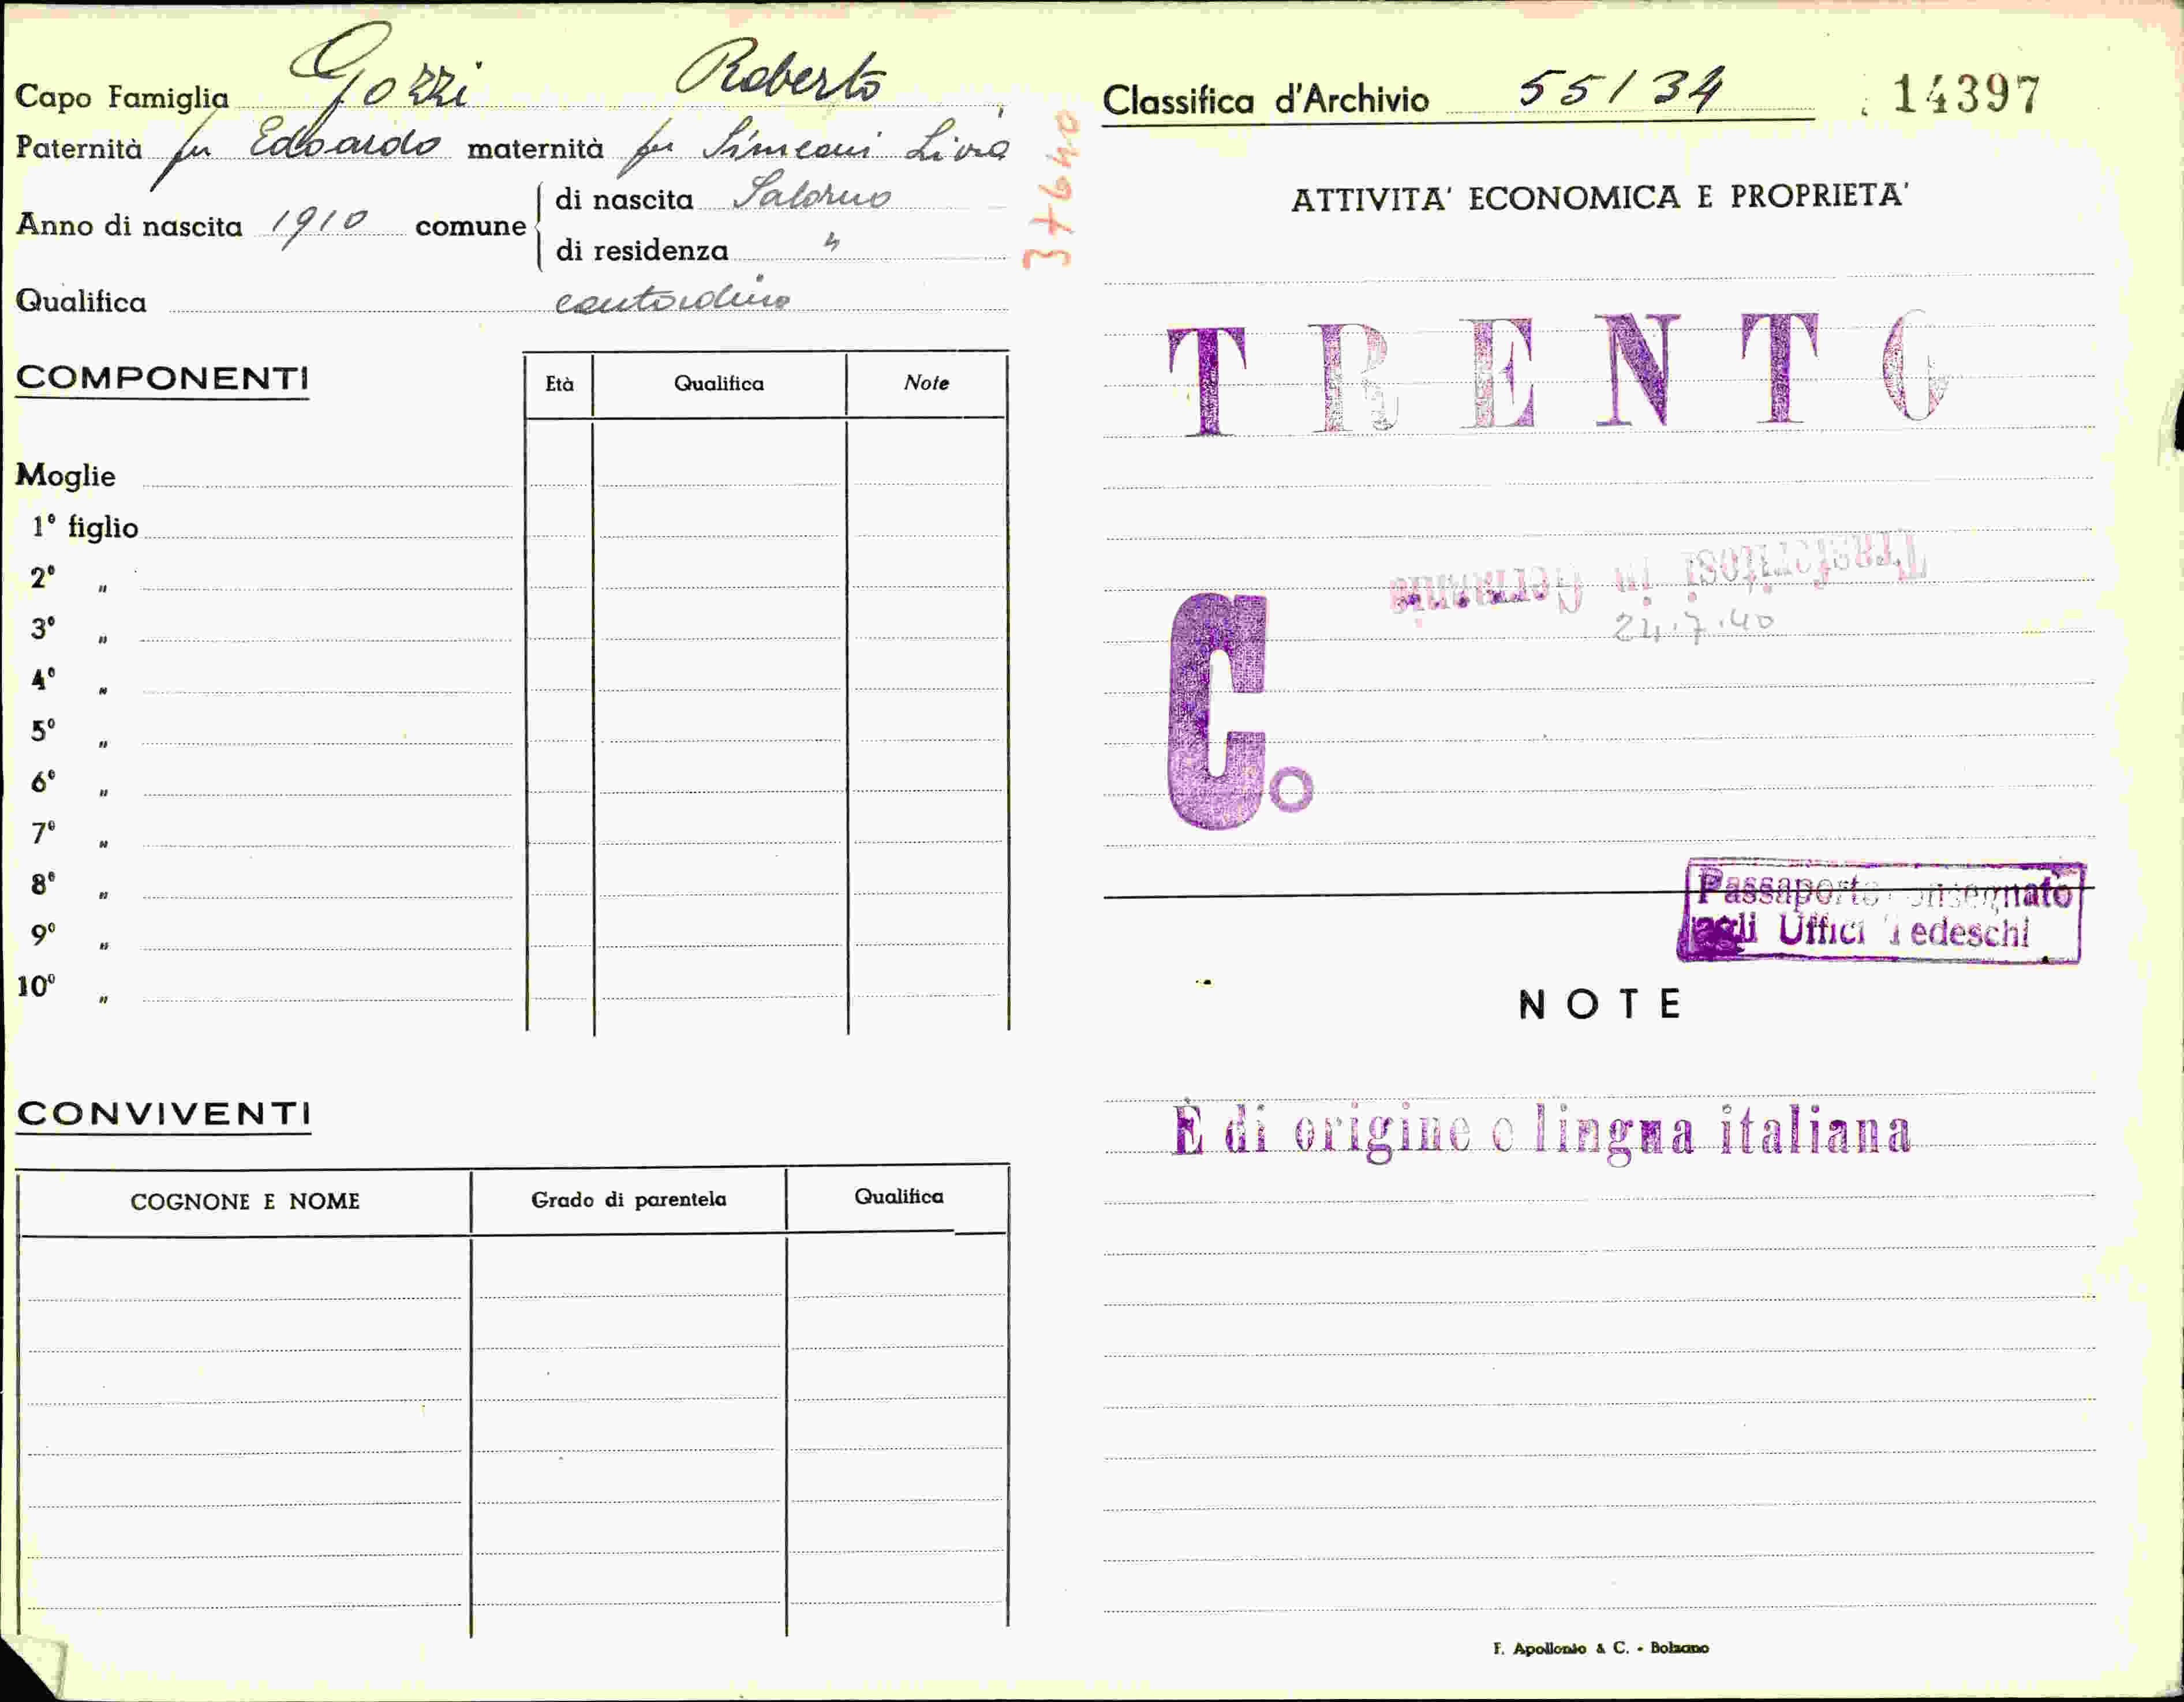
Task: Click the 'COGNONE E NOME' column header
Action: point(245,1201)
